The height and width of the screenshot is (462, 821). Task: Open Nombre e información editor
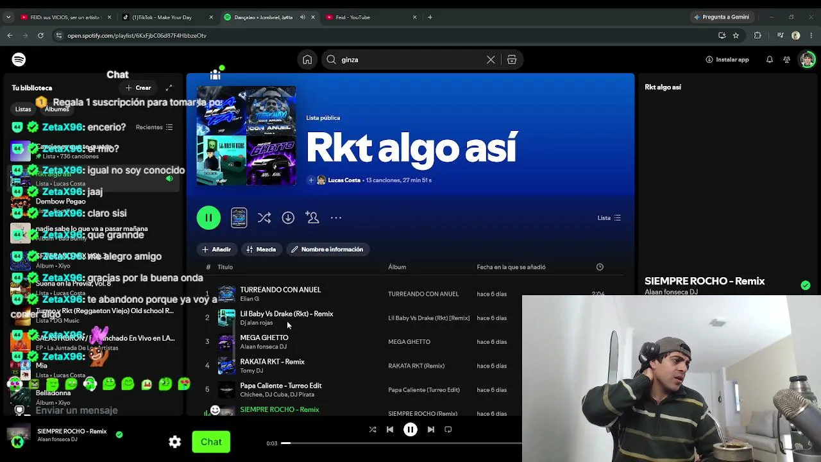click(326, 250)
